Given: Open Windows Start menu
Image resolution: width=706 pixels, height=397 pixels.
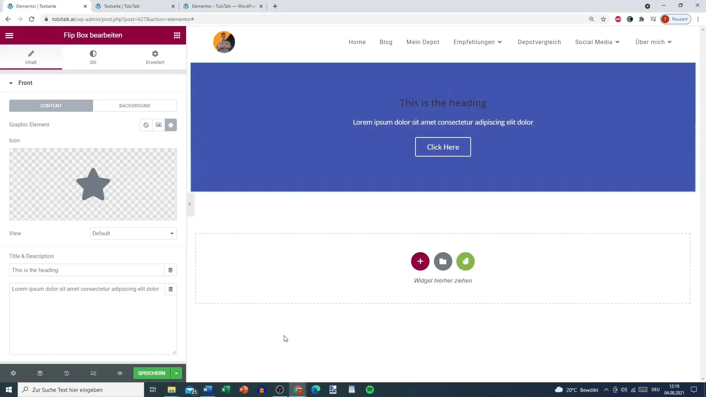Looking at the screenshot, I should coord(9,390).
